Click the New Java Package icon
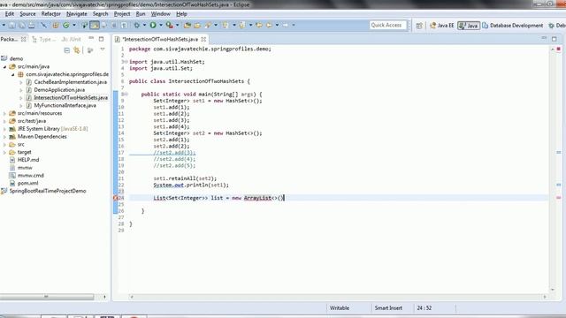This screenshot has height=318, width=566. coord(56,26)
